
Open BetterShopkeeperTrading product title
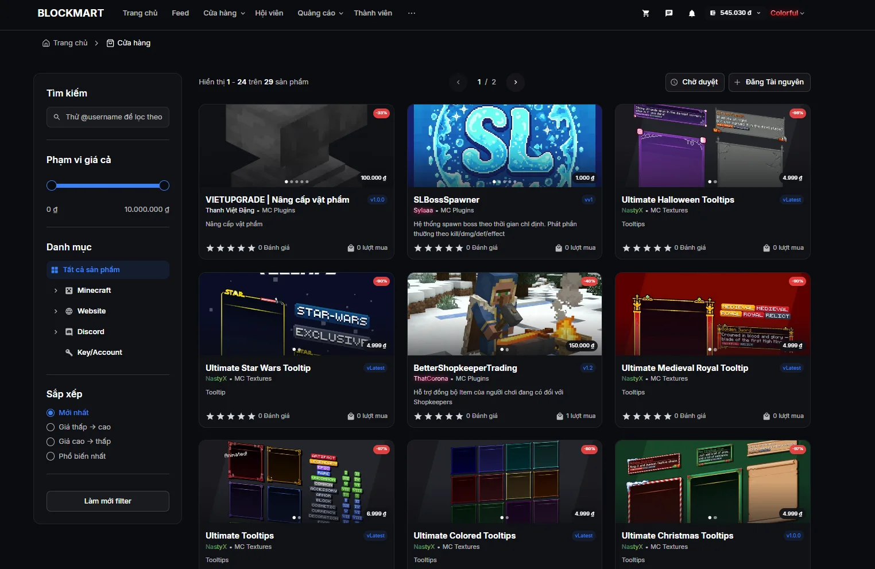(x=465, y=368)
